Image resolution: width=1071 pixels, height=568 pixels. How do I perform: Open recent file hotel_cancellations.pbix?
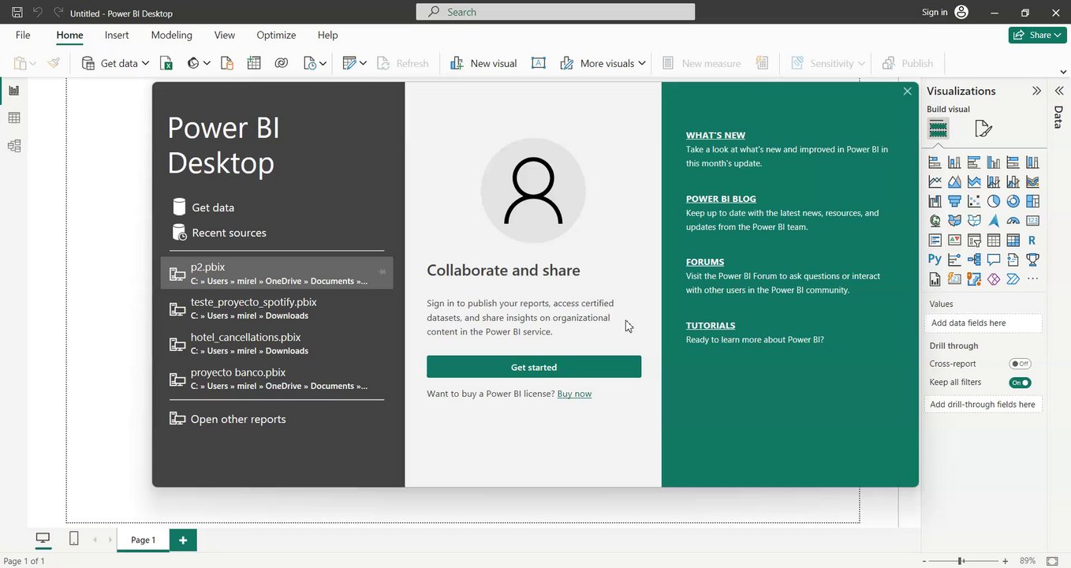coord(246,337)
